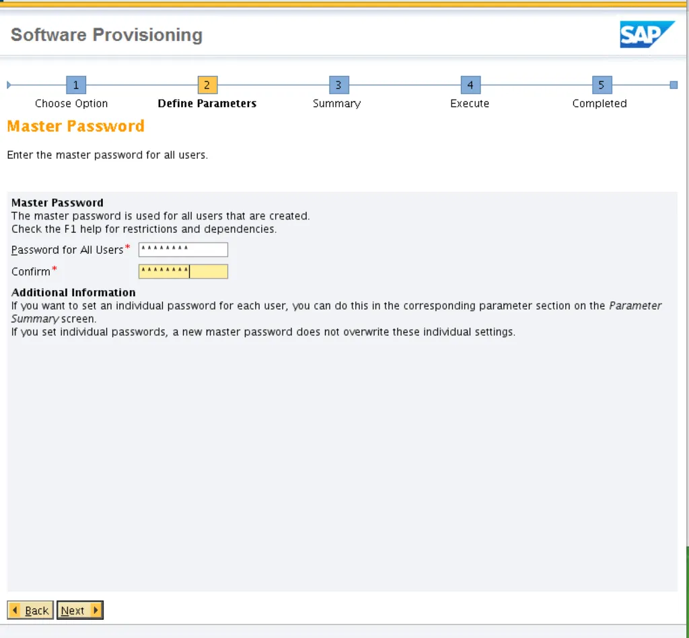Select step 2 box in roadmap
This screenshot has width=689, height=638.
[x=207, y=85]
